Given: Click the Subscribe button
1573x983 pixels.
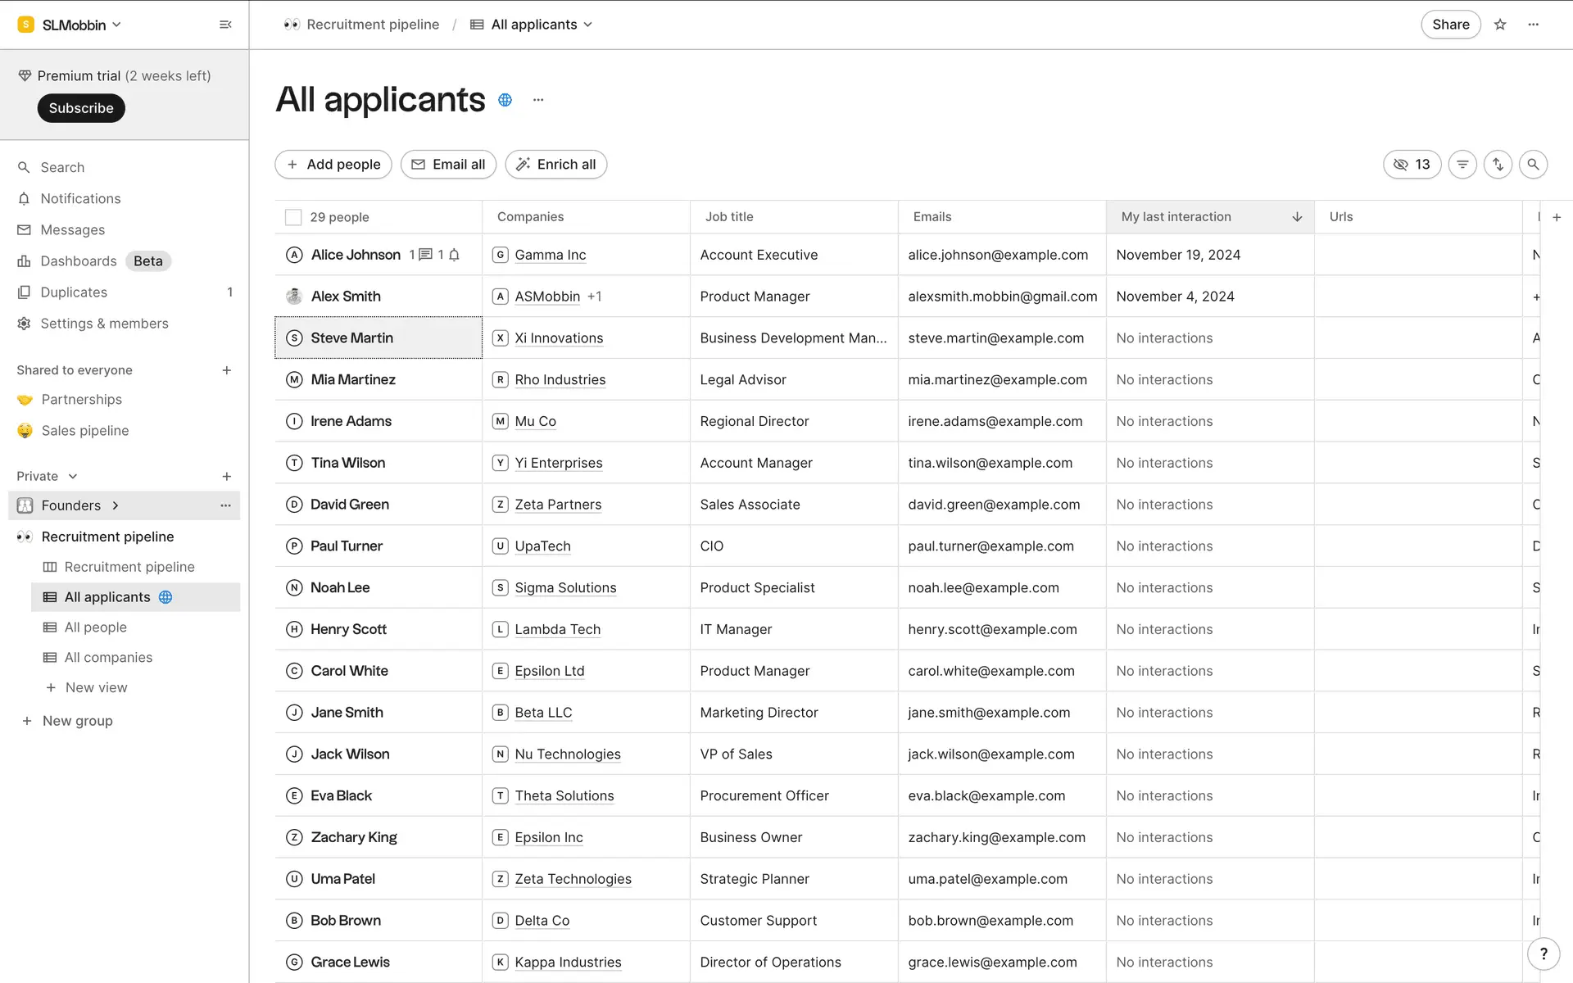Looking at the screenshot, I should click(x=80, y=108).
